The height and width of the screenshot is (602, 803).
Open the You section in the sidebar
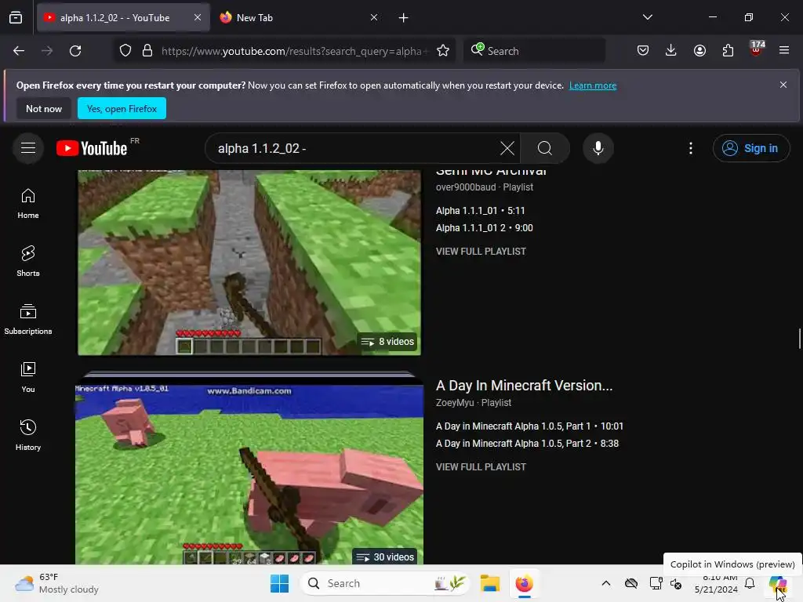(28, 377)
